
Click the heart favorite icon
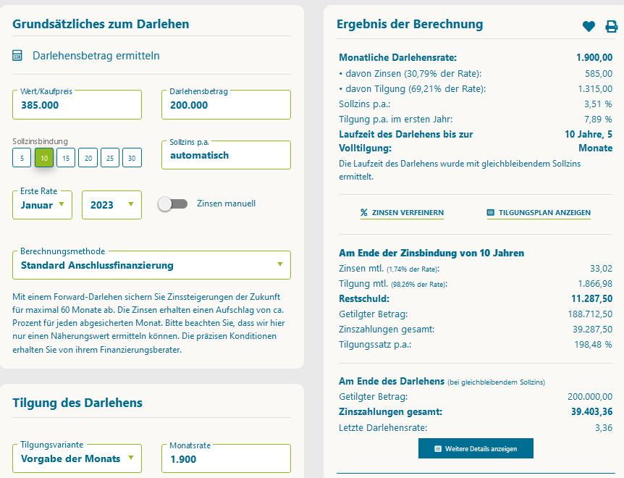[589, 27]
